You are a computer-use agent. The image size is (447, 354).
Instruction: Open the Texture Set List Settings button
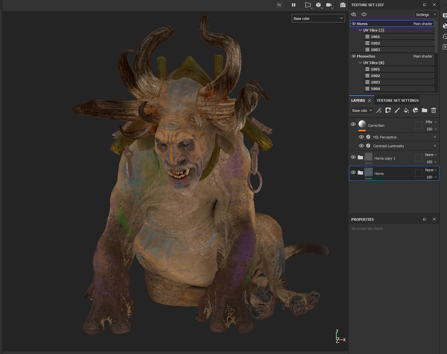426,15
